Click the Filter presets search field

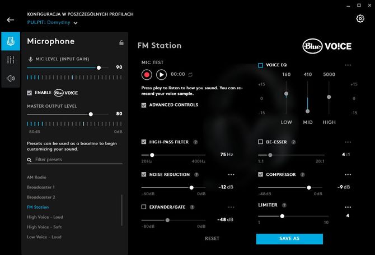pyautogui.click(x=74, y=160)
